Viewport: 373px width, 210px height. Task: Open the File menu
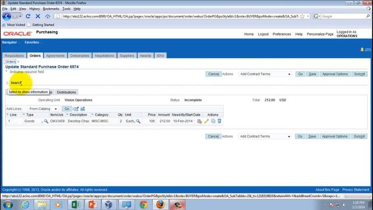tap(5, 9)
